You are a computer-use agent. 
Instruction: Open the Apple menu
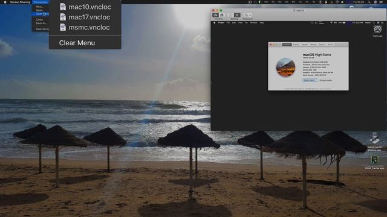(x=5, y=2)
